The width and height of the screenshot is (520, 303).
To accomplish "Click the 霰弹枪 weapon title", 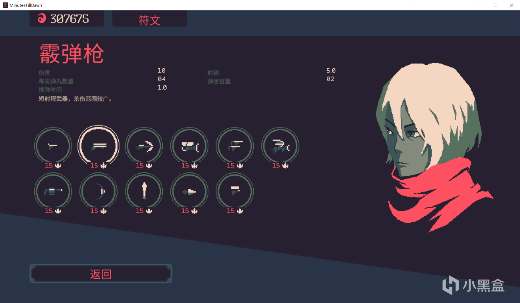I will [72, 54].
